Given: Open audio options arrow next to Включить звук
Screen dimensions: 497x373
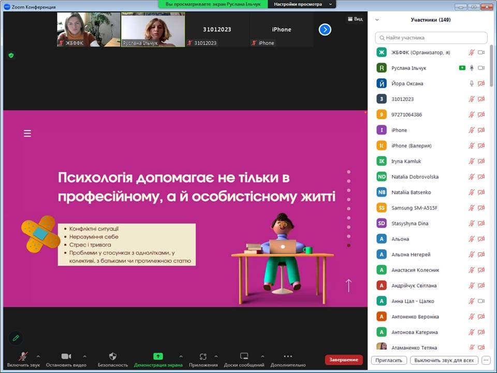Looking at the screenshot, I should 38,356.
